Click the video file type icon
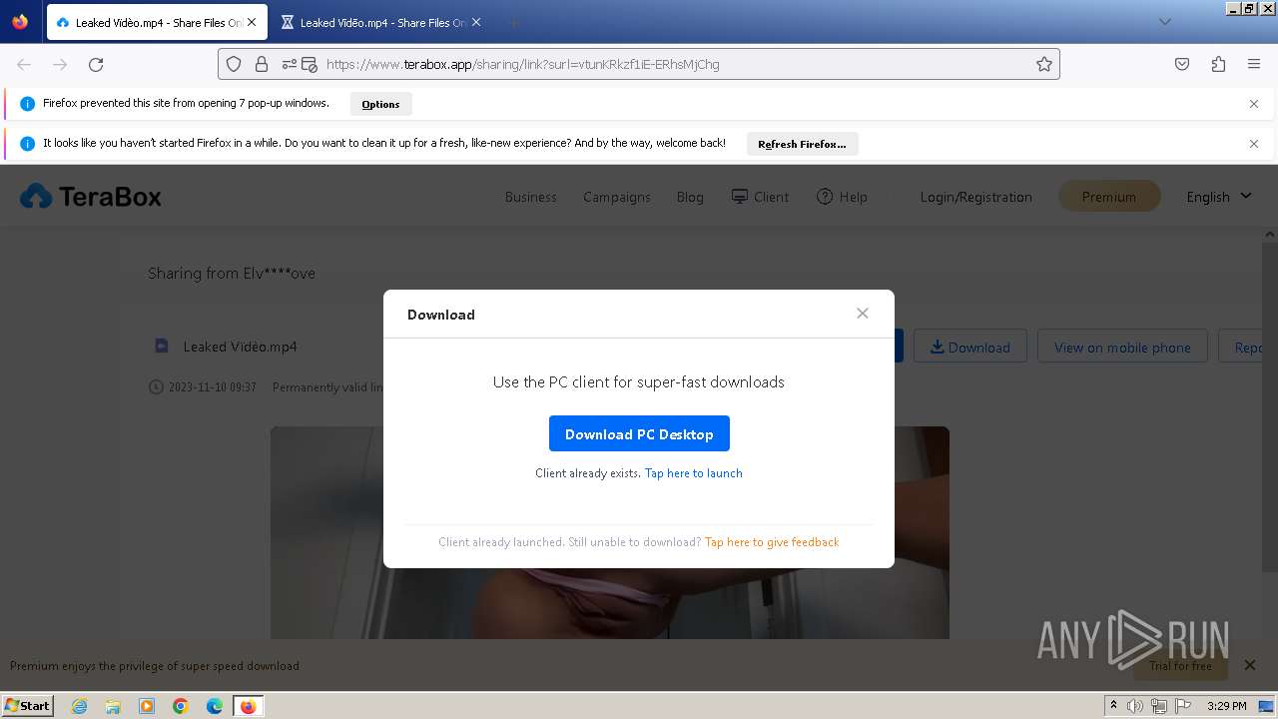 point(161,346)
